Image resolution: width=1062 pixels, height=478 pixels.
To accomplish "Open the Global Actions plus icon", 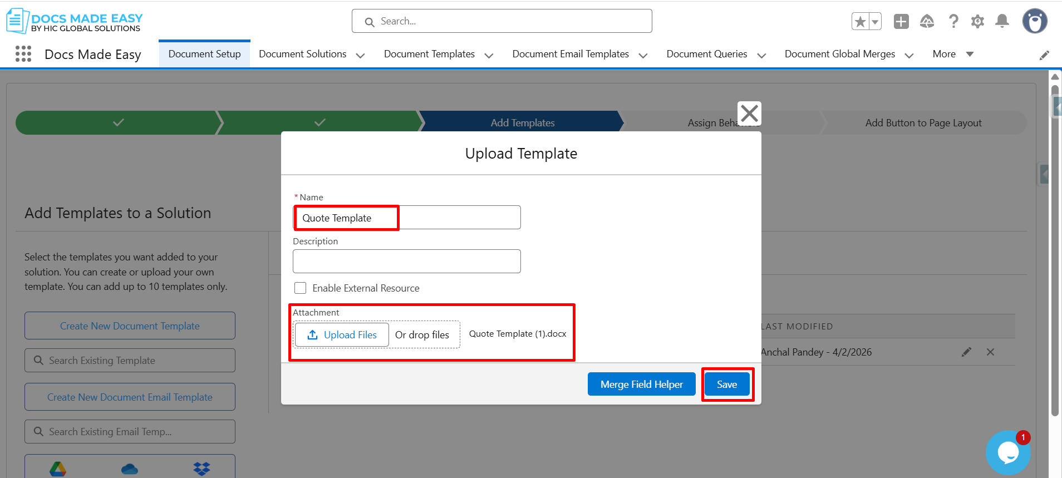I will pyautogui.click(x=901, y=22).
